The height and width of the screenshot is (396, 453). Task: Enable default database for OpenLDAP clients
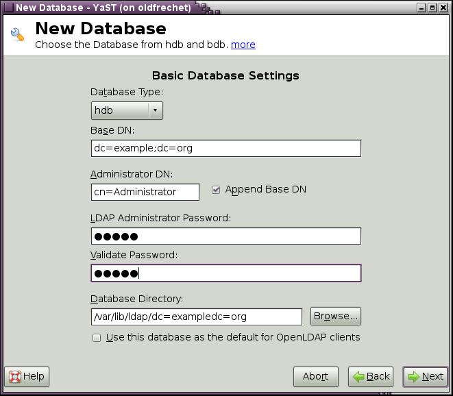click(x=97, y=337)
